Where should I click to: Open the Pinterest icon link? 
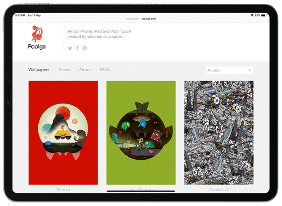pos(85,48)
